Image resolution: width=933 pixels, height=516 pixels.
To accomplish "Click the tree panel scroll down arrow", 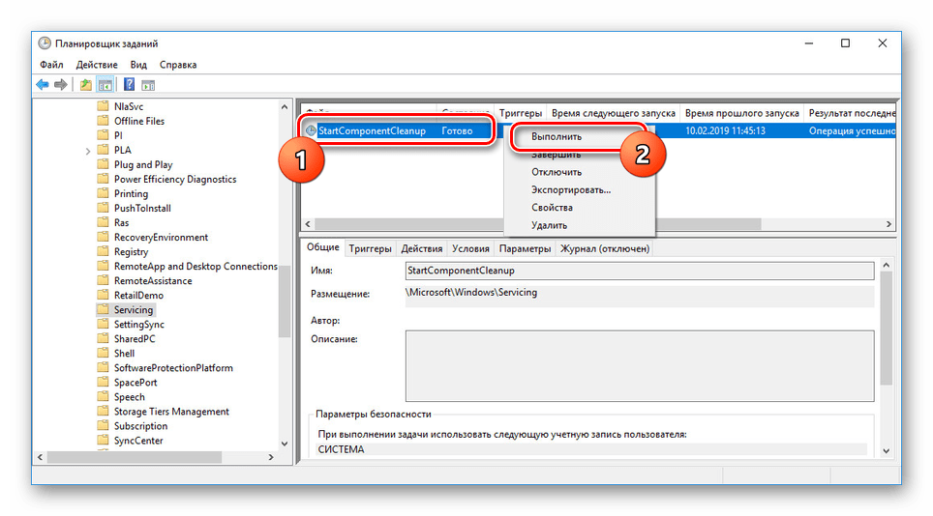I will [285, 444].
